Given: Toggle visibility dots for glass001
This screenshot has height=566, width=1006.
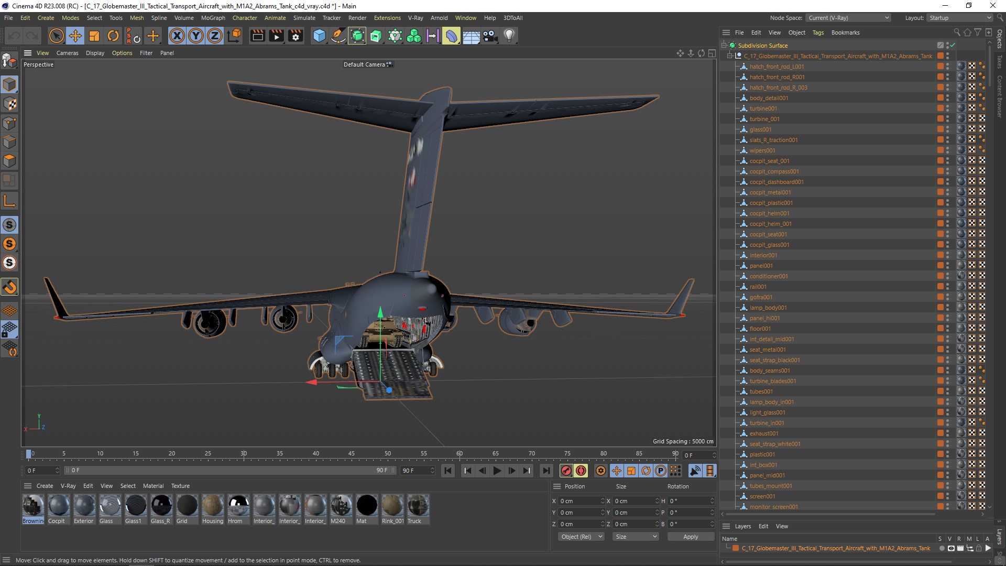Looking at the screenshot, I should click(947, 129).
